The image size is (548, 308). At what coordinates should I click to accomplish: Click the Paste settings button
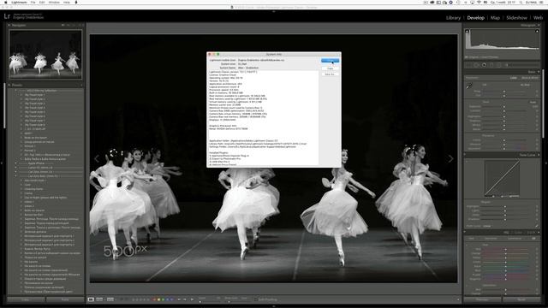click(65, 299)
